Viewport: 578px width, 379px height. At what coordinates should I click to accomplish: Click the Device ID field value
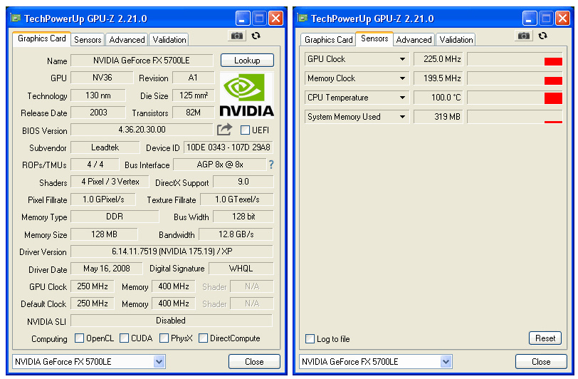(x=228, y=147)
